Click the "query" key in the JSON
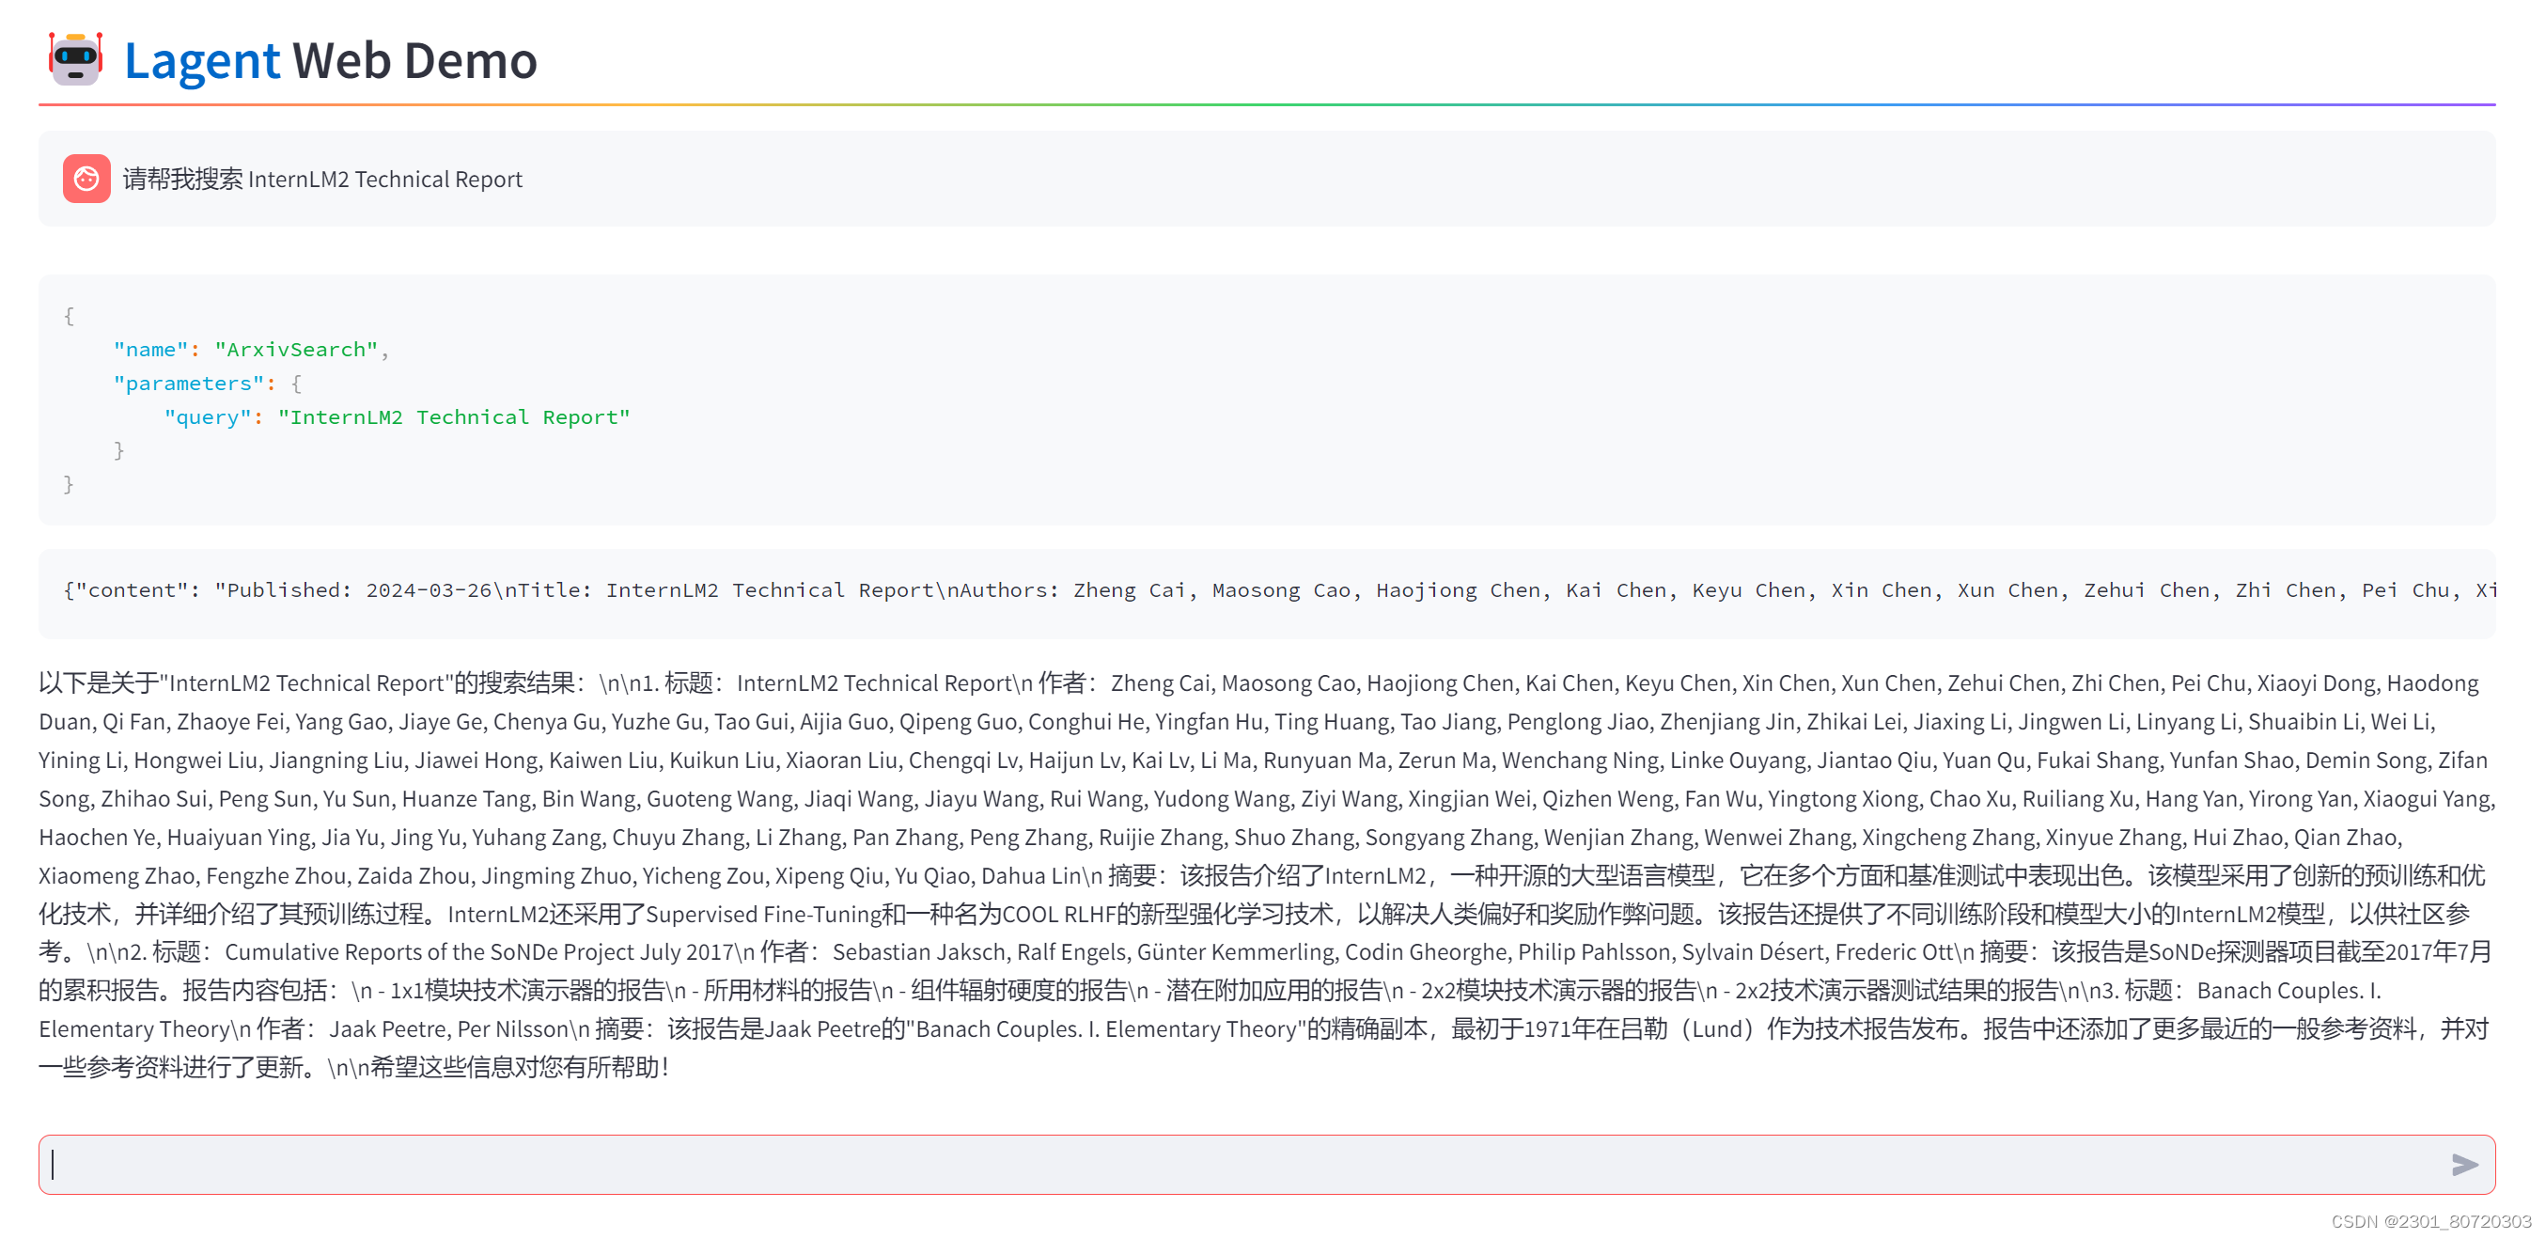 pos(208,416)
